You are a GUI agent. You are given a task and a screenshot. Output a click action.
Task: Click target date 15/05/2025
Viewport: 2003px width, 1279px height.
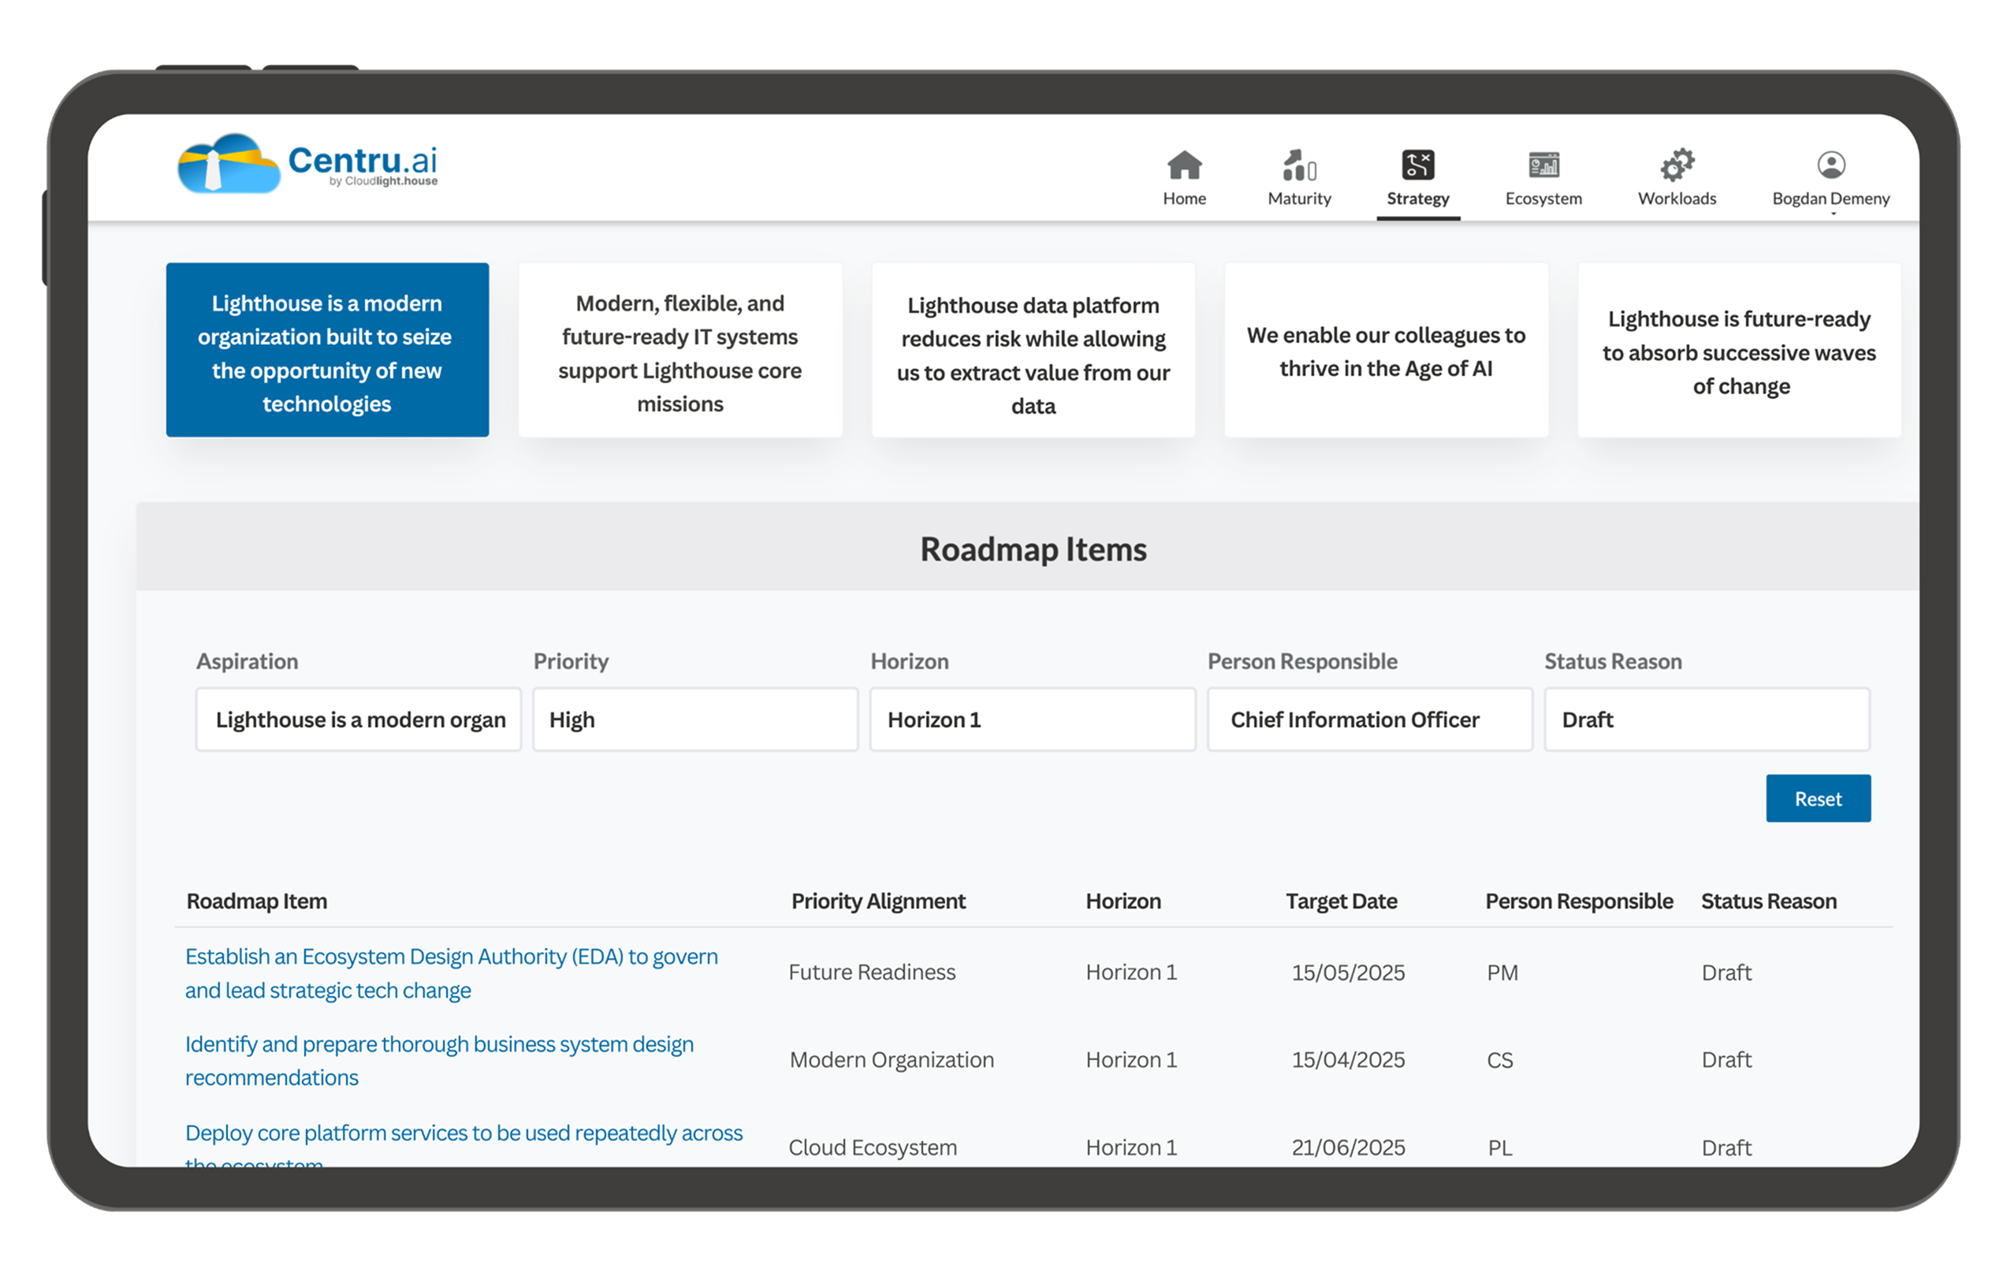(1347, 972)
